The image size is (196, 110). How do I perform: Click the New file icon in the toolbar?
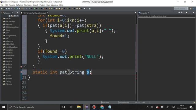point(2,9)
